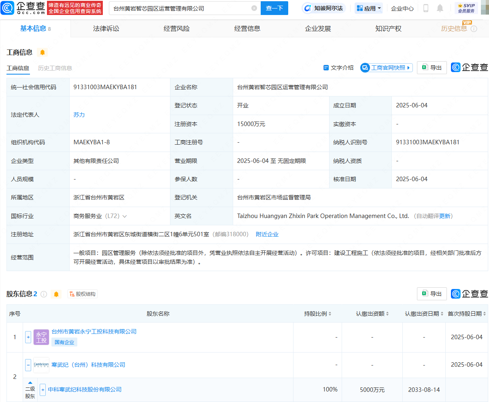Go to 企业中心
Image resolution: width=489 pixels, height=402 pixels.
(x=402, y=8)
